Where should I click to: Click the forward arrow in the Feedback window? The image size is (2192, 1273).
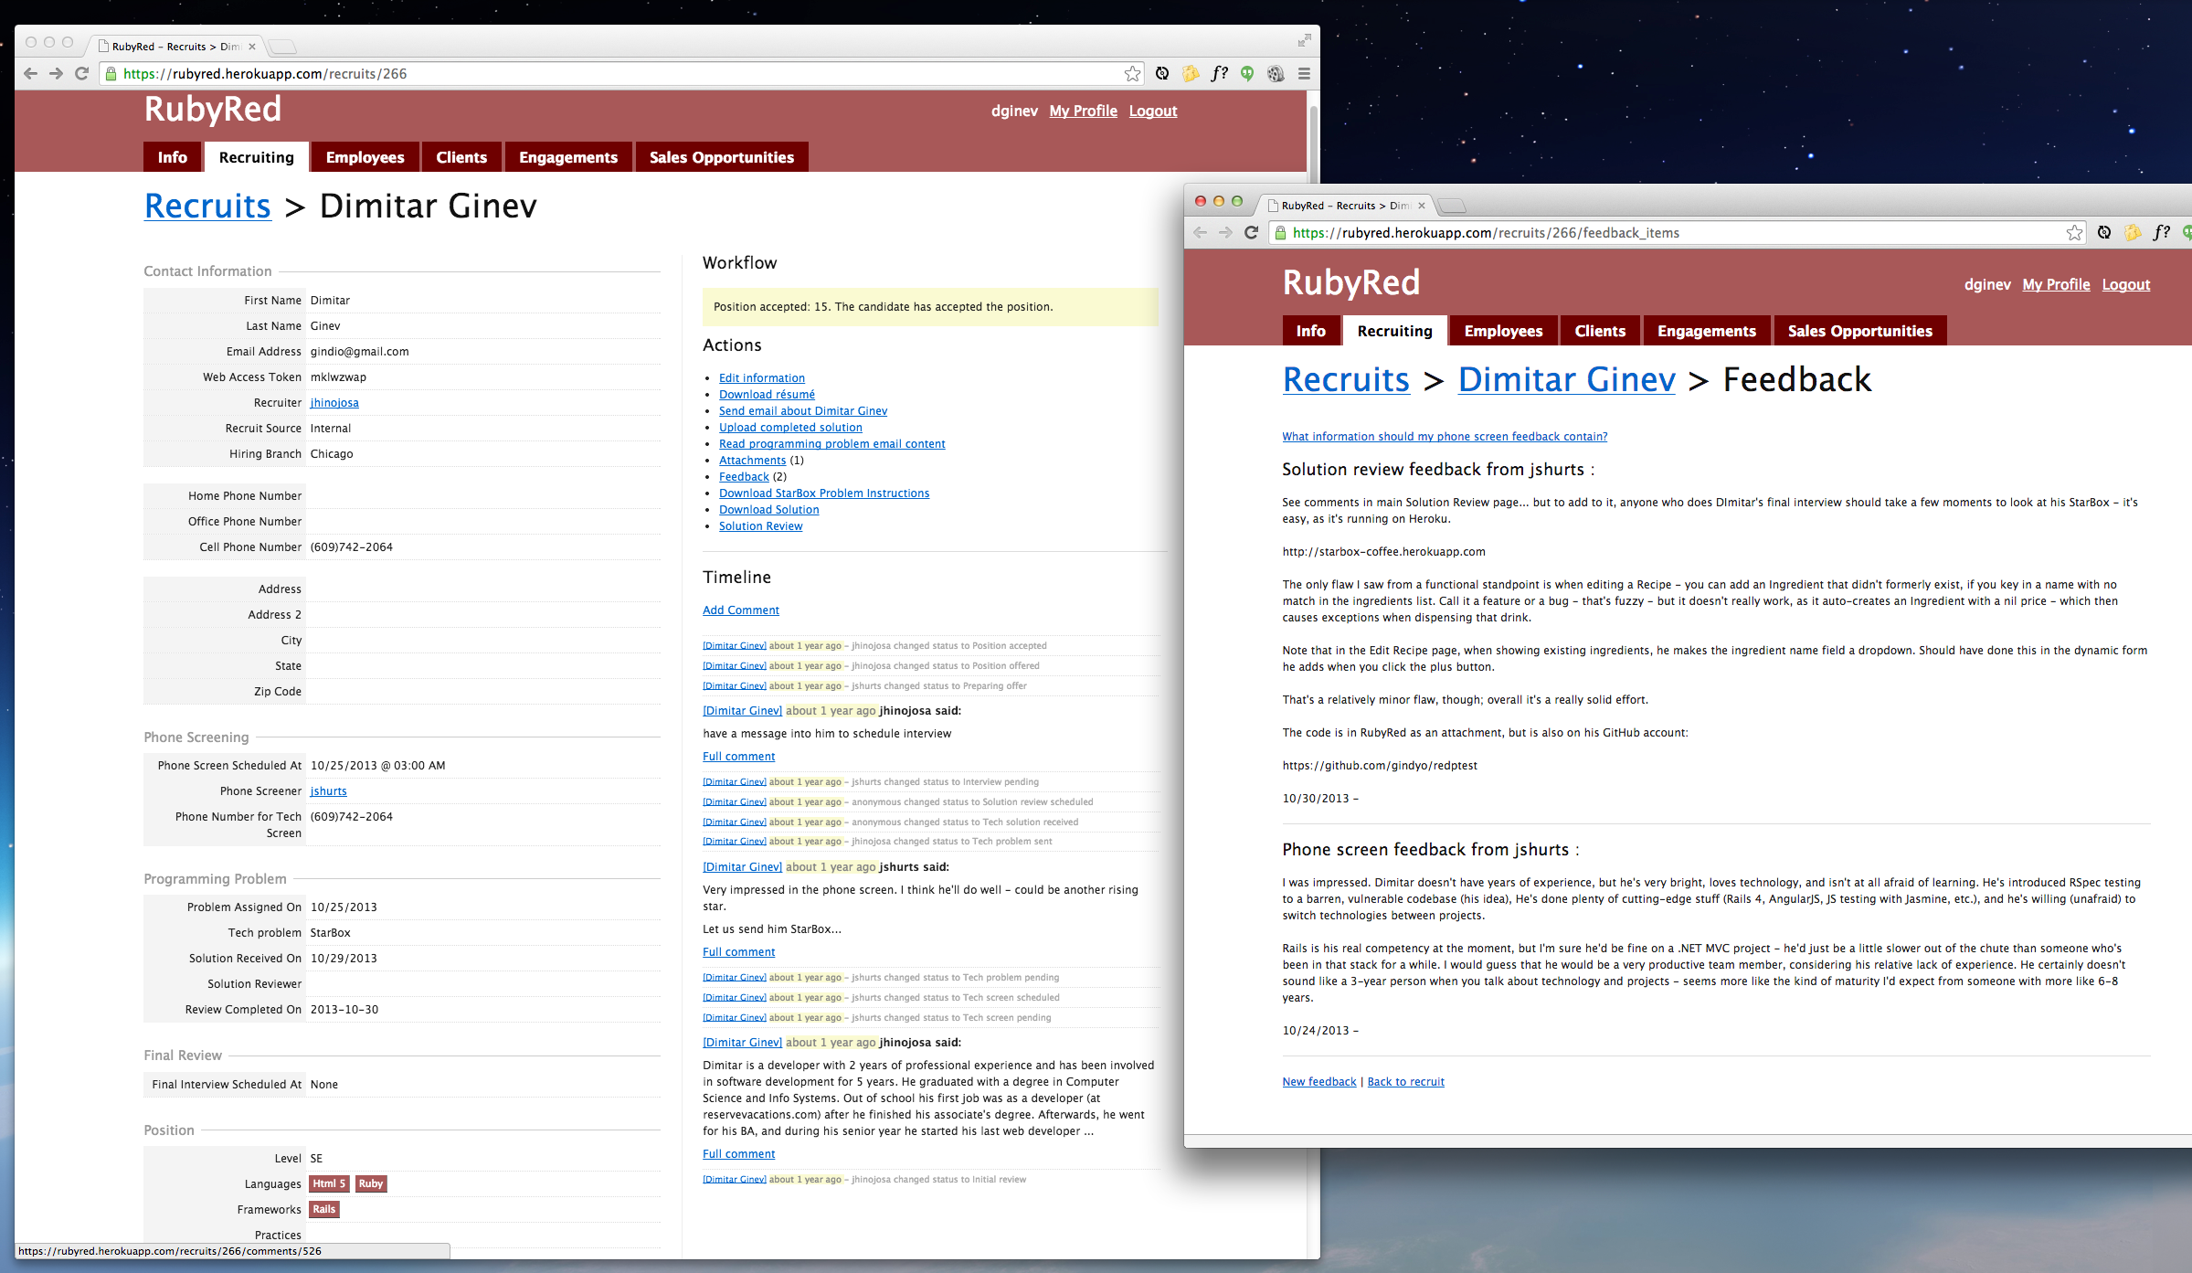(1226, 233)
